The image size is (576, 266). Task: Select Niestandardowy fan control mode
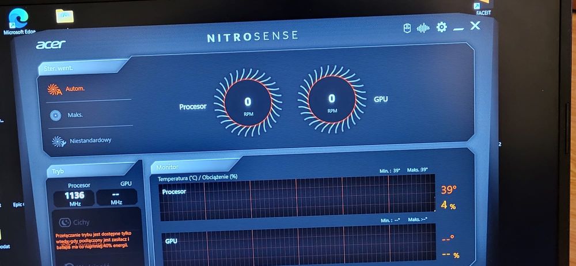90,140
